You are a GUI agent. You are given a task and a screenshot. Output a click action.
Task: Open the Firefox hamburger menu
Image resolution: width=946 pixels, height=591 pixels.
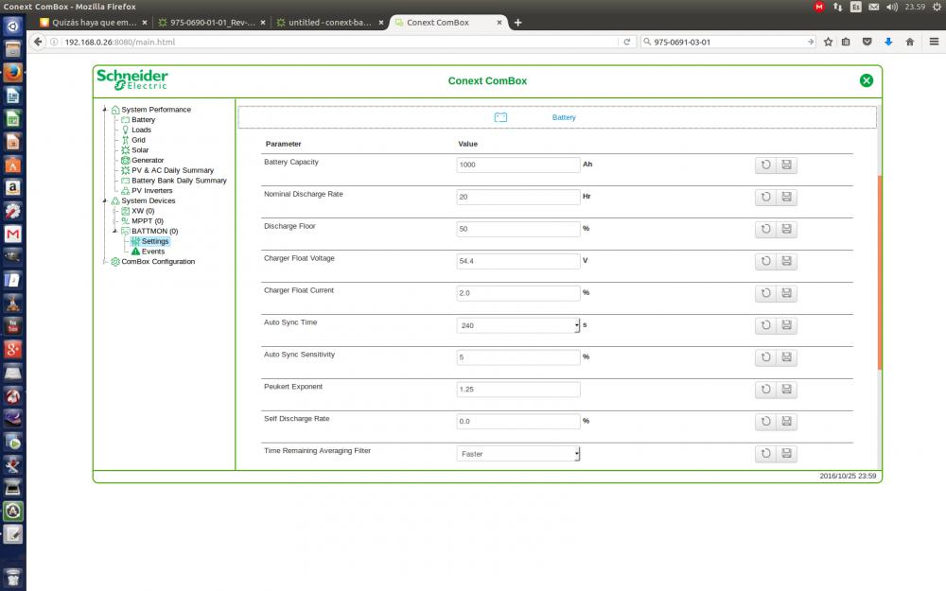pyautogui.click(x=934, y=42)
